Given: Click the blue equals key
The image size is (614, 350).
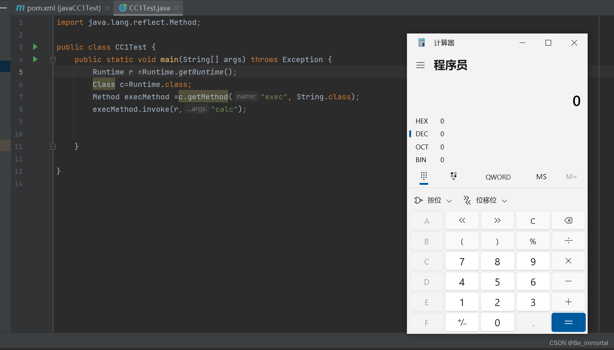Looking at the screenshot, I should 568,322.
